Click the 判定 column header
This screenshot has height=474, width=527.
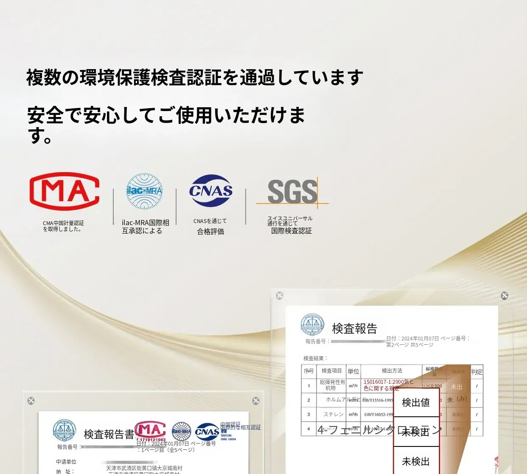[477, 372]
